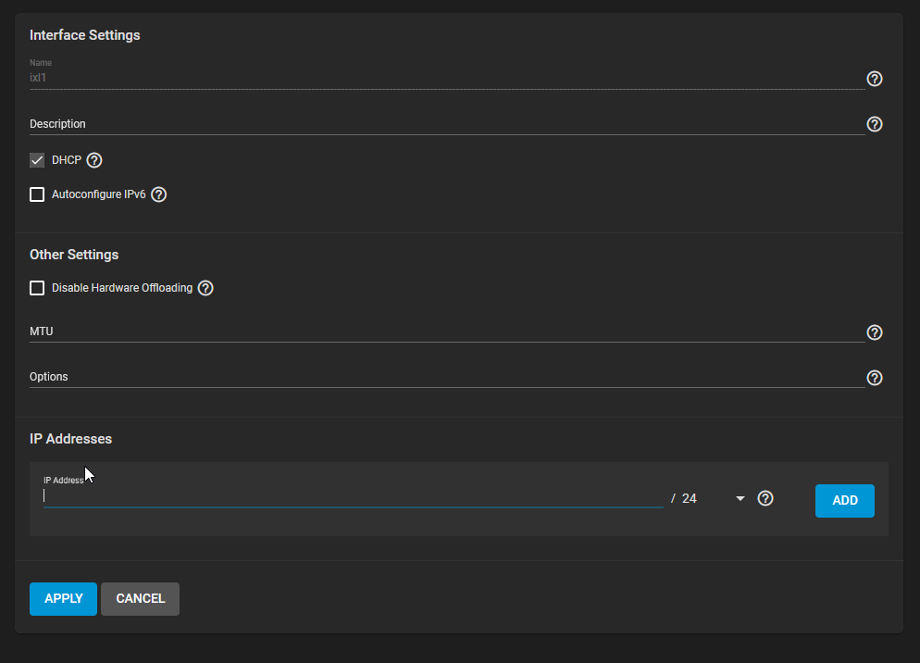Check Disable Hardware Offloading
Image resolution: width=920 pixels, height=663 pixels.
[36, 288]
